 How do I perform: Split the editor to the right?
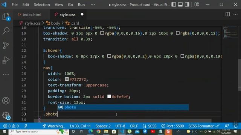click(x=228, y=14)
